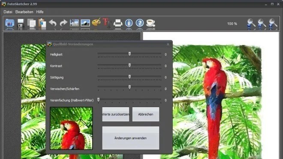Click the parrot preview thumbnail in dialog

pyautogui.click(x=71, y=128)
